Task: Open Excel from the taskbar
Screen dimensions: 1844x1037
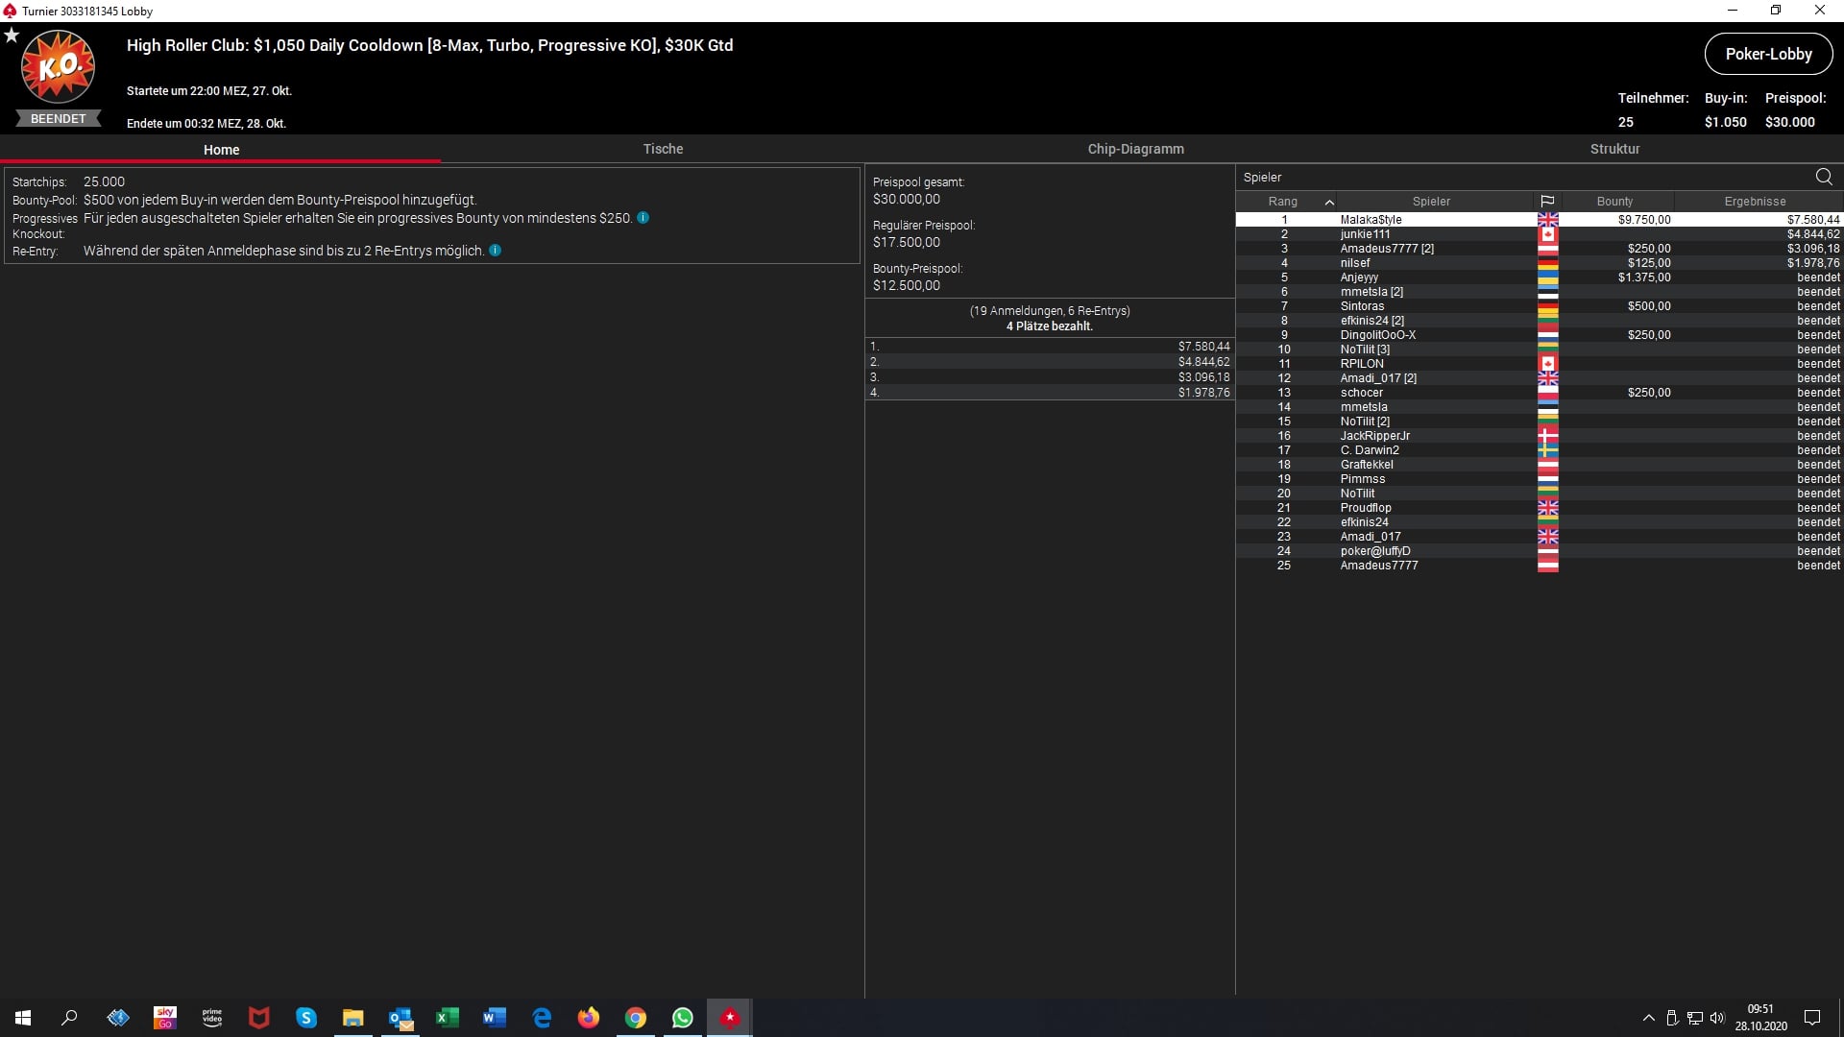Action: [x=448, y=1018]
